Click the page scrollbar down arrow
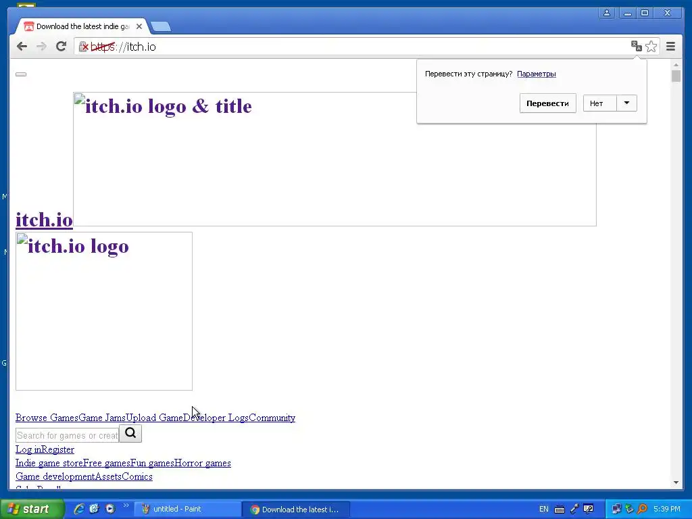692x519 pixels. (676, 483)
